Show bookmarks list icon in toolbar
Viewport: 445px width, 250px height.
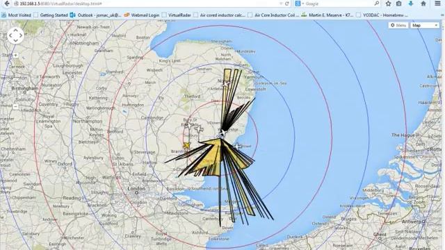click(398, 3)
